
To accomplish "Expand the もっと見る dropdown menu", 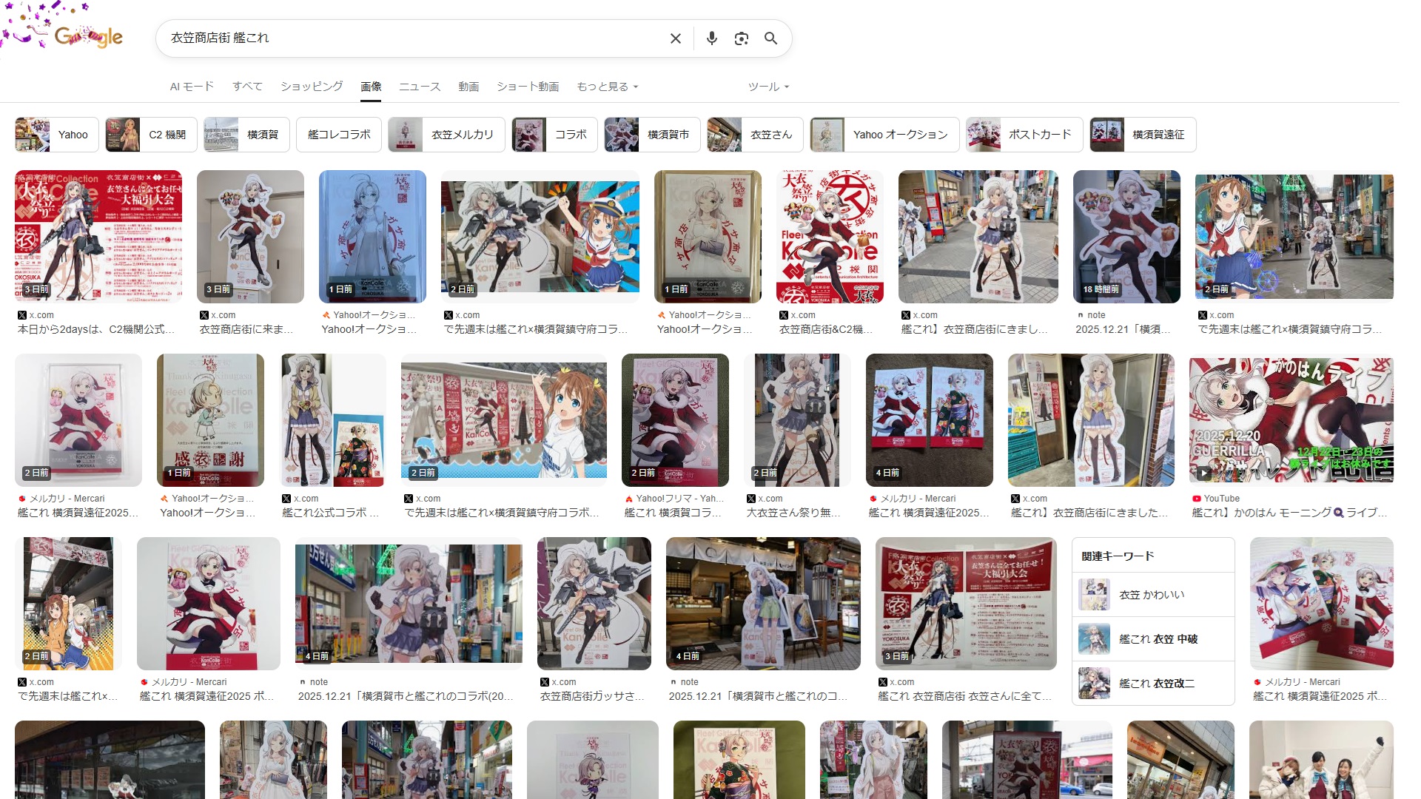I will [x=607, y=87].
